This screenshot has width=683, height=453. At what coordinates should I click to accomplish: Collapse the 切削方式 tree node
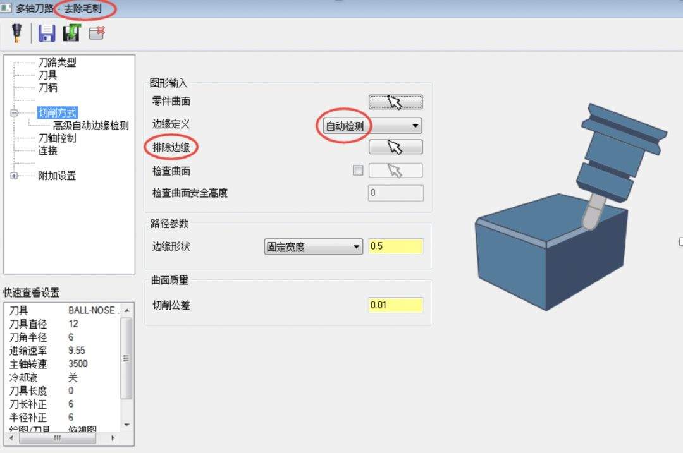click(14, 112)
